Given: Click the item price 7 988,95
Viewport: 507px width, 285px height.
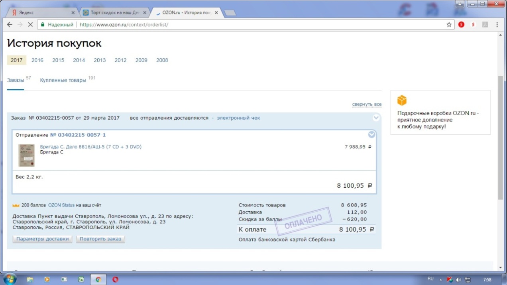Looking at the screenshot, I should [358, 147].
